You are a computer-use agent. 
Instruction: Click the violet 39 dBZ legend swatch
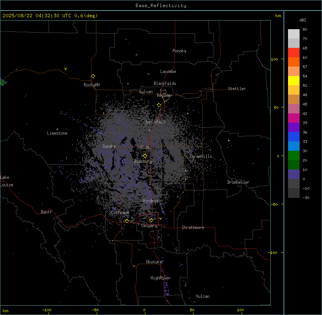tap(294, 128)
